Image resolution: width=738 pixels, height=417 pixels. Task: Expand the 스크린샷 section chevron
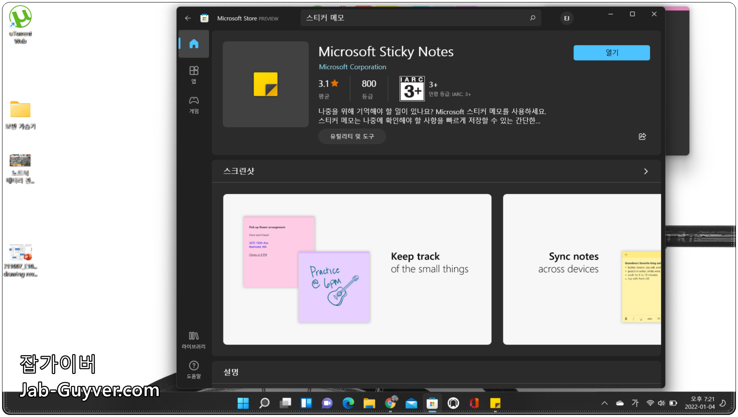pyautogui.click(x=646, y=171)
